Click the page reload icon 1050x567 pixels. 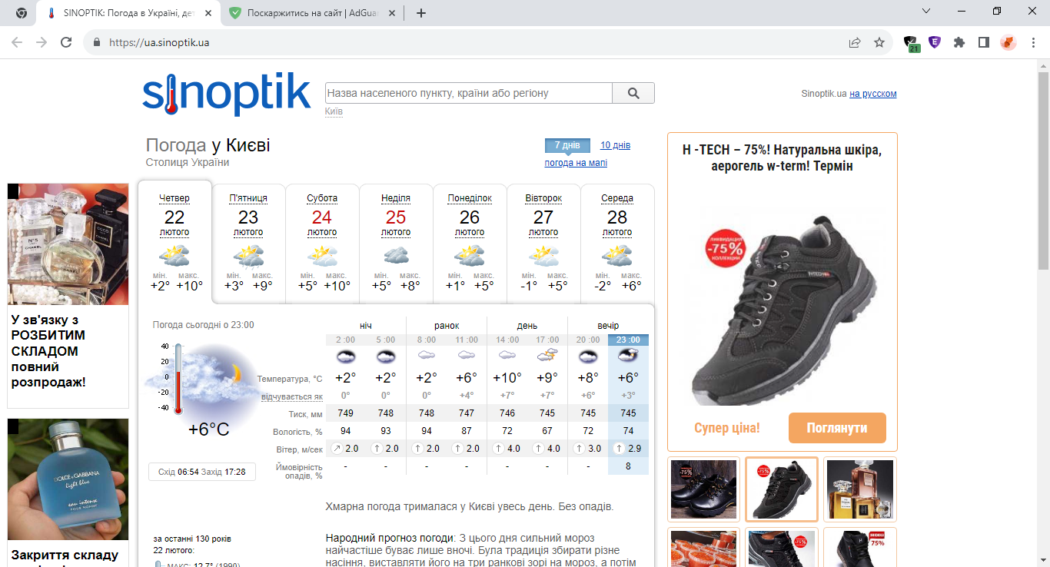tap(65, 43)
